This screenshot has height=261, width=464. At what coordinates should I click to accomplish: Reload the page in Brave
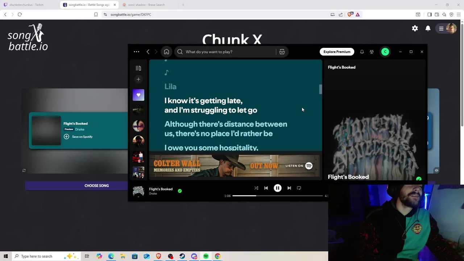[x=20, y=14]
